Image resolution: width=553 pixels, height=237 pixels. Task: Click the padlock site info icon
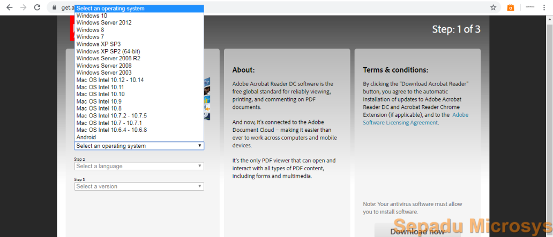tap(54, 7)
